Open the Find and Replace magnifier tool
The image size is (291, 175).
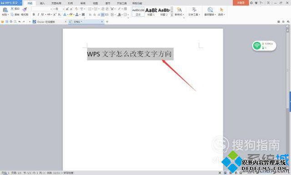tap(210, 10)
